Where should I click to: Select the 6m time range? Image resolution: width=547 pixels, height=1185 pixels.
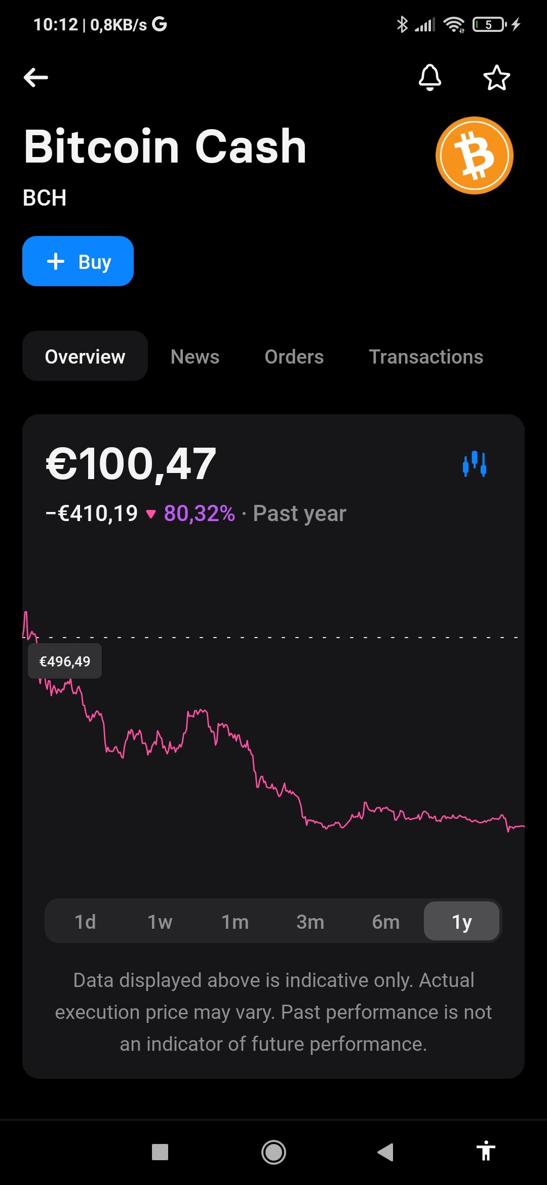[x=386, y=922]
